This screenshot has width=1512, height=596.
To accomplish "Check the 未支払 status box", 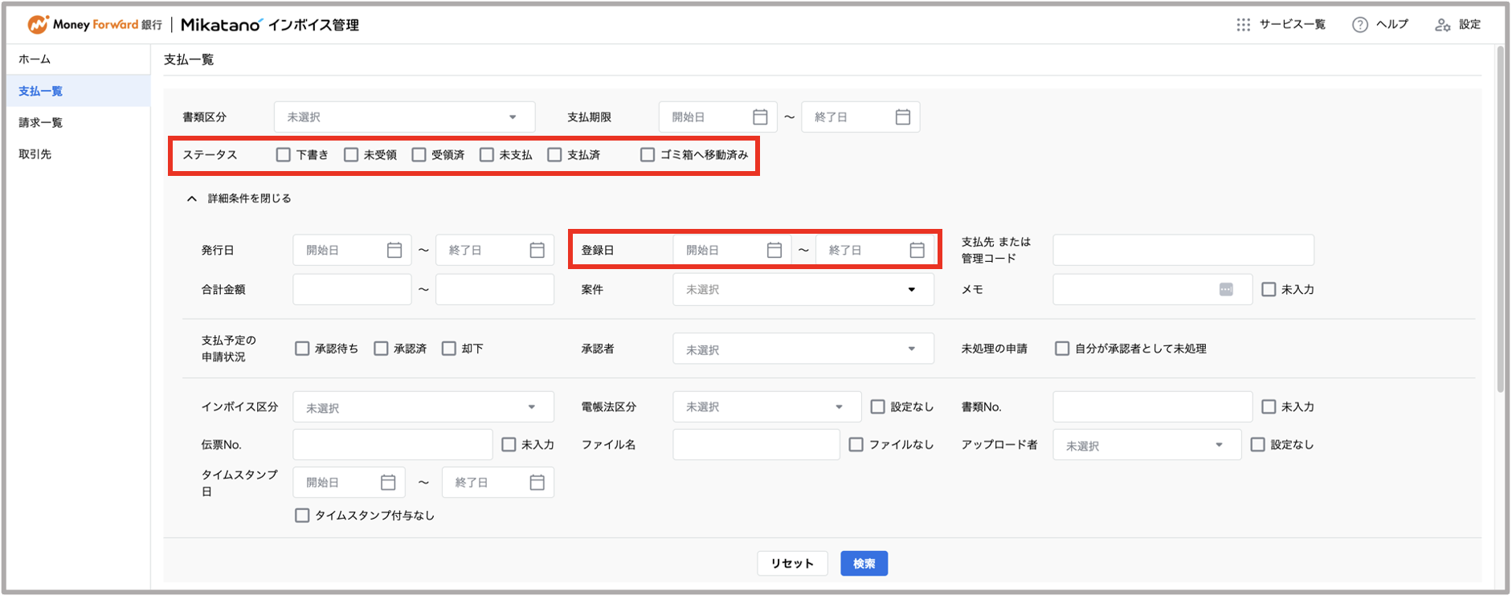I will (x=487, y=155).
